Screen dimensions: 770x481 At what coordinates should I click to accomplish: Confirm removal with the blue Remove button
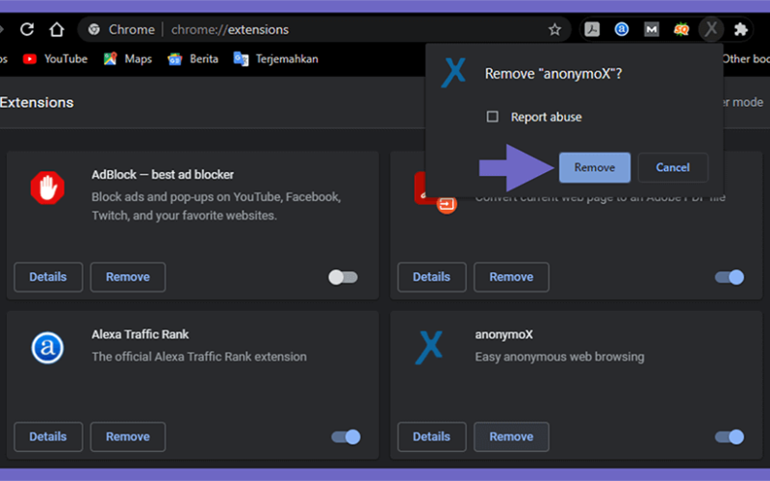(x=595, y=167)
